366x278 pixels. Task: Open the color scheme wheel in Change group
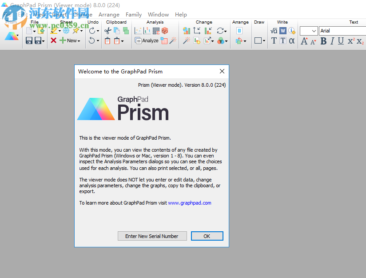[x=221, y=40]
